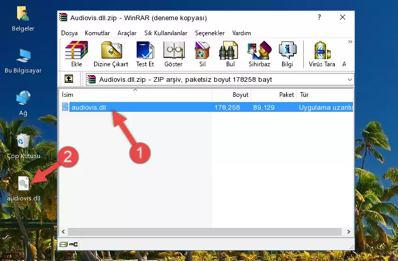Open Sık Kullanılanlar menu

point(166,33)
